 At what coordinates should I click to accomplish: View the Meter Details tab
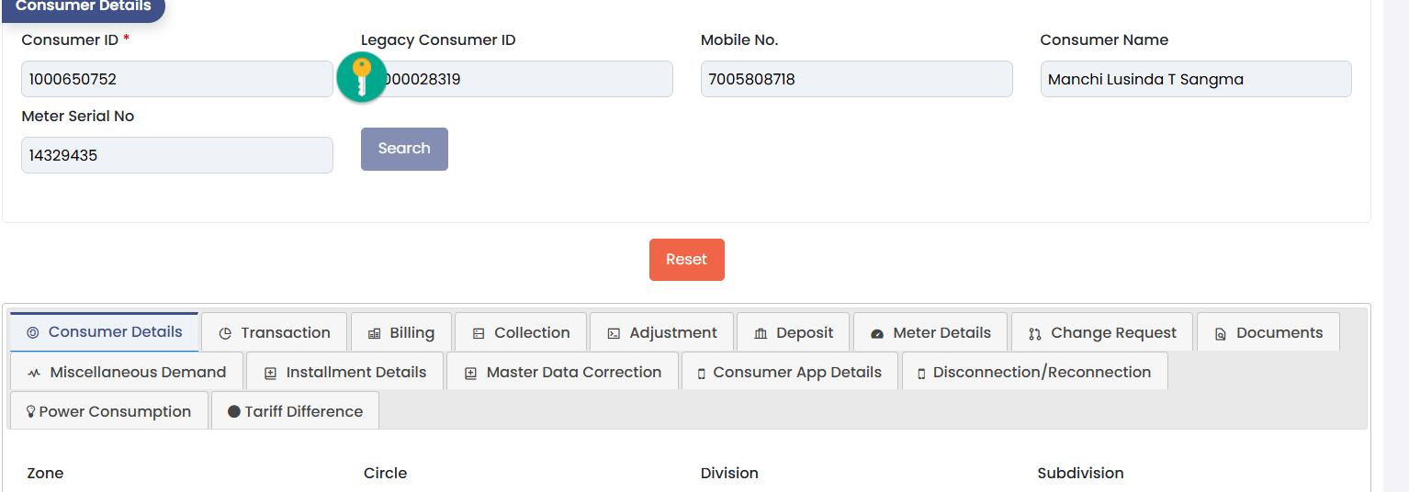point(930,332)
